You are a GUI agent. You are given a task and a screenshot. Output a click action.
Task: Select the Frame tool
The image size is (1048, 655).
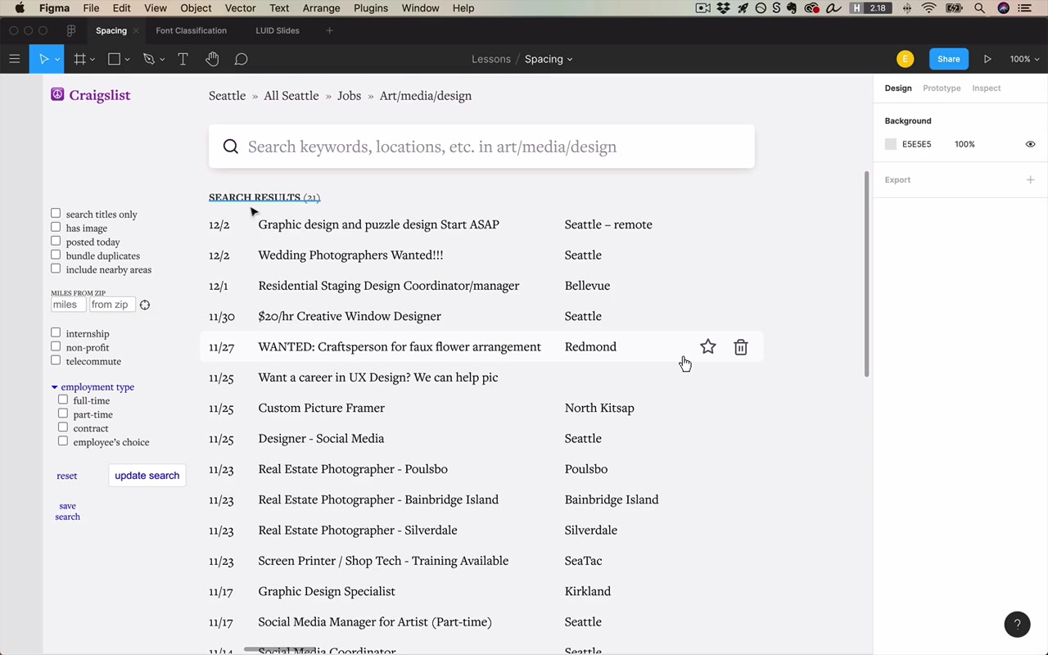pos(79,59)
